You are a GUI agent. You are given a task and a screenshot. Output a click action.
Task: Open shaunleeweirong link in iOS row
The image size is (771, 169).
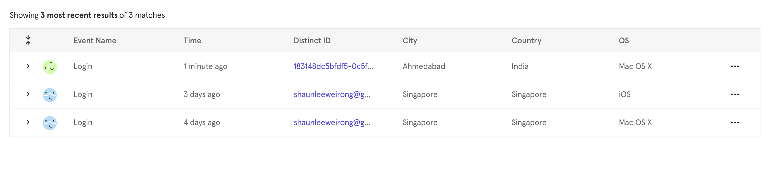(x=332, y=94)
